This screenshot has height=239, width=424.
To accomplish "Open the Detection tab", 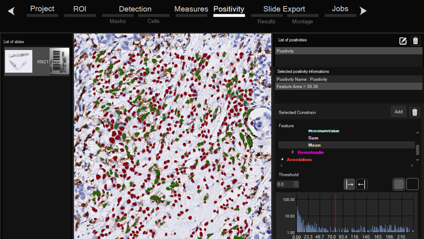I will [x=135, y=9].
